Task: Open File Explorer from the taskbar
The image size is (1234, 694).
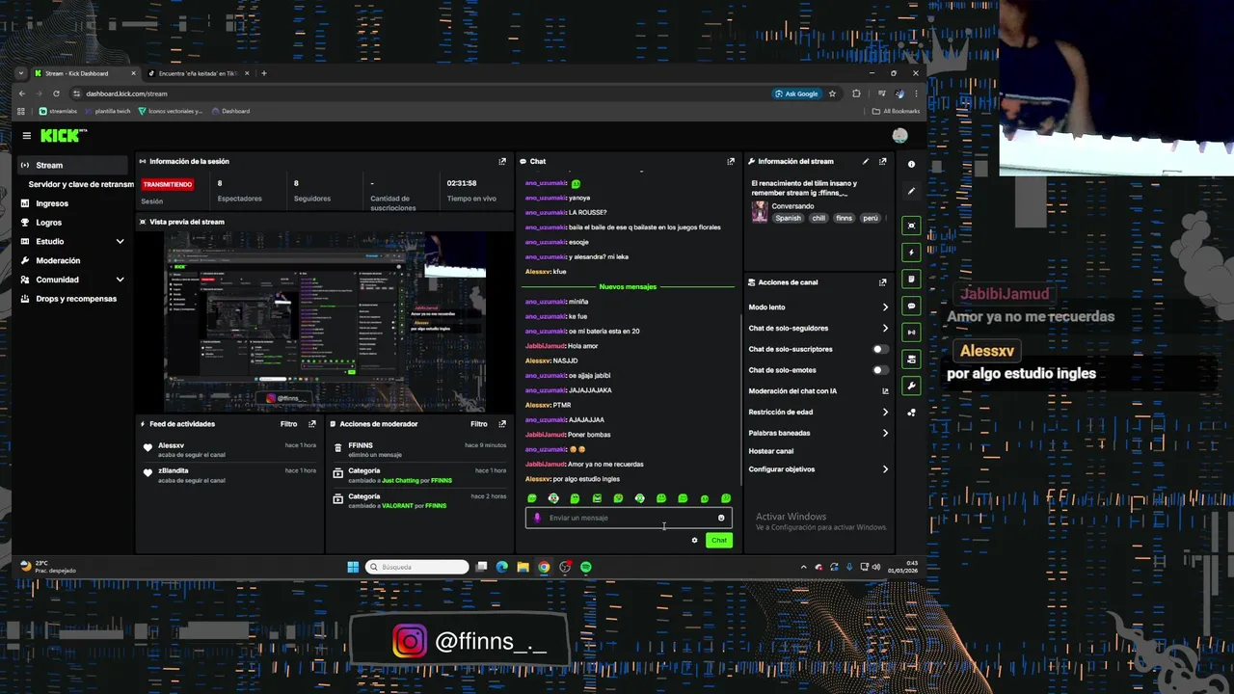Action: click(x=523, y=567)
